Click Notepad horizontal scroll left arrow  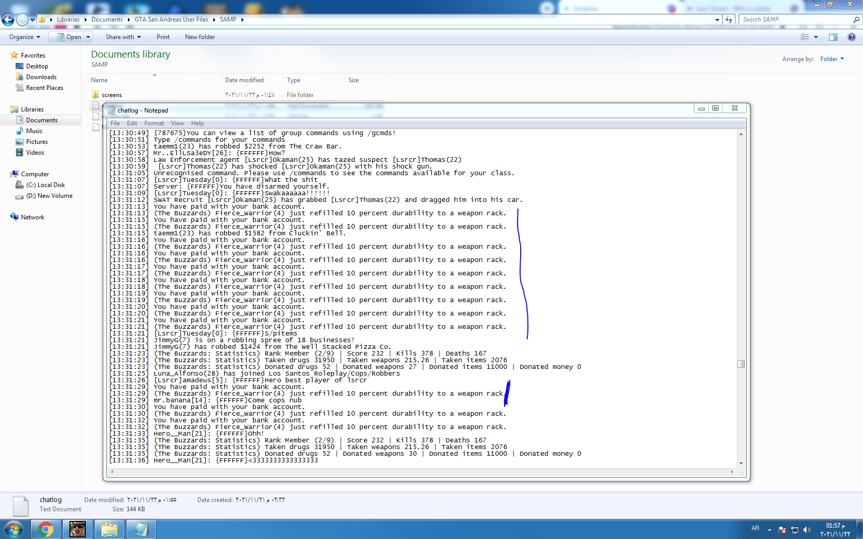pyautogui.click(x=112, y=472)
